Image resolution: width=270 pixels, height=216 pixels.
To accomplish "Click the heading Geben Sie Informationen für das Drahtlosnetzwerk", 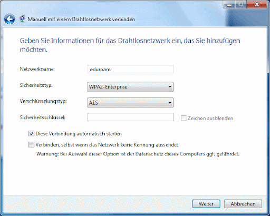I will point(130,45).
